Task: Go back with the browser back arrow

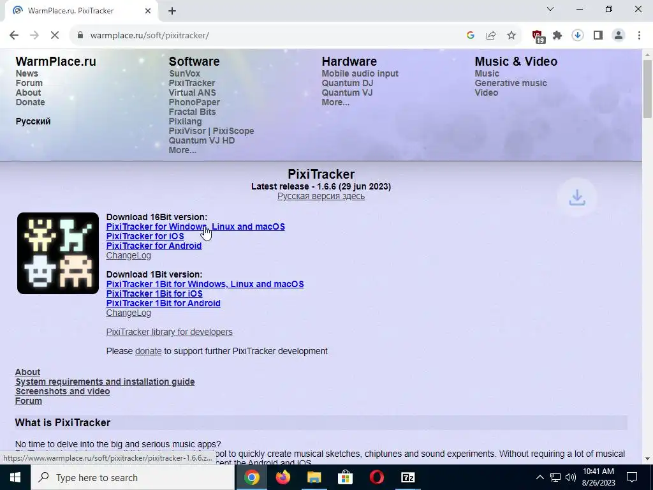Action: point(14,36)
